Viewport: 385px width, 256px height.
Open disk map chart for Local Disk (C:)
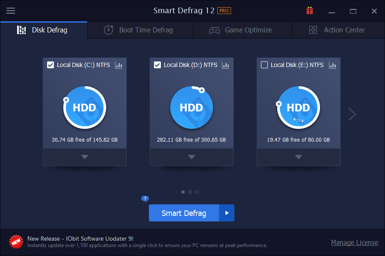pyautogui.click(x=118, y=65)
